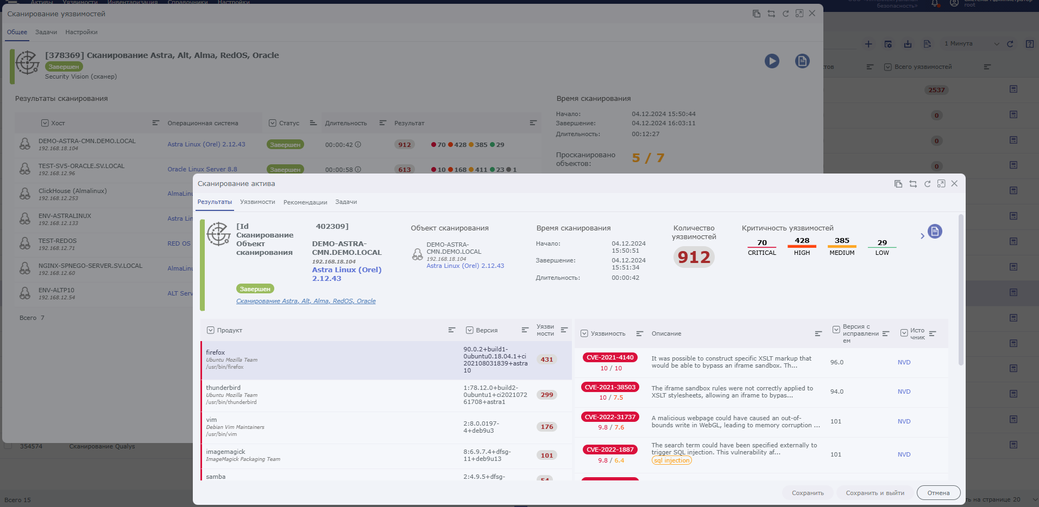The width and height of the screenshot is (1039, 507).
Task: Click the refresh icon in Сканирование уязвимостей title bar
Action: pyautogui.click(x=785, y=14)
